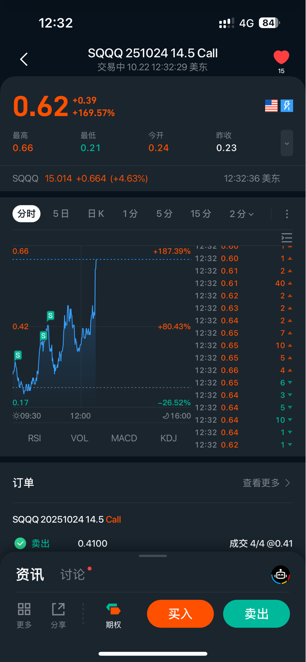Switch to the 15分 chart tab
The height and width of the screenshot is (662, 306).
click(x=201, y=214)
